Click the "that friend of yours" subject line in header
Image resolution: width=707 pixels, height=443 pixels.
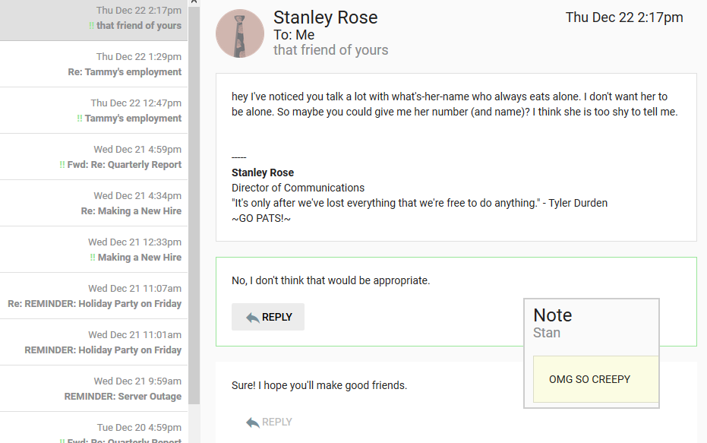tap(330, 50)
